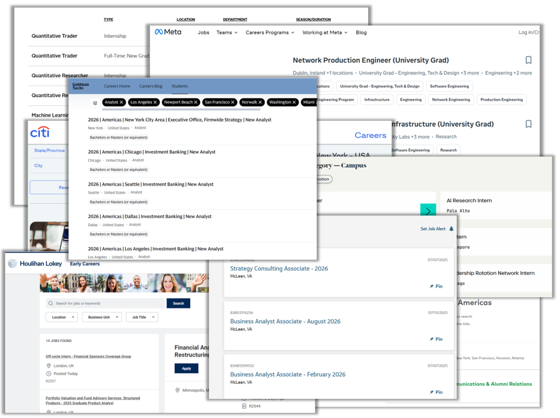Remove the Los Angeles filter chip
Image resolution: width=560 pixels, height=418 pixels.
[x=155, y=103]
